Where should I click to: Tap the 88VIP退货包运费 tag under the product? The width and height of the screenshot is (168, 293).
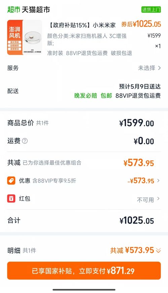click(87, 53)
